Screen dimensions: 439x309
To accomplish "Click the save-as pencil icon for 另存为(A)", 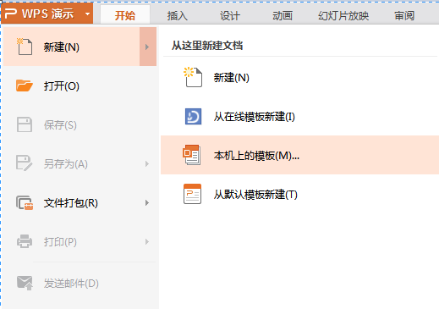I will point(25,163).
